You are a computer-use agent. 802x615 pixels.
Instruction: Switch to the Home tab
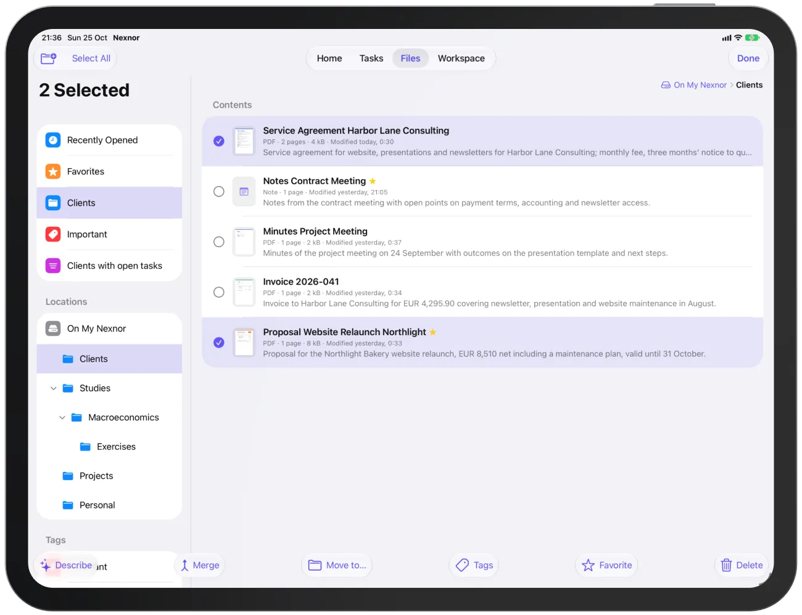[x=329, y=59]
